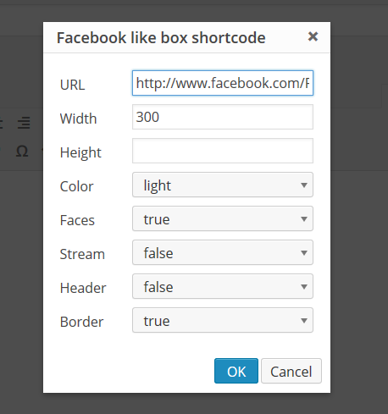
Task: Click the Width label
Action: point(78,119)
